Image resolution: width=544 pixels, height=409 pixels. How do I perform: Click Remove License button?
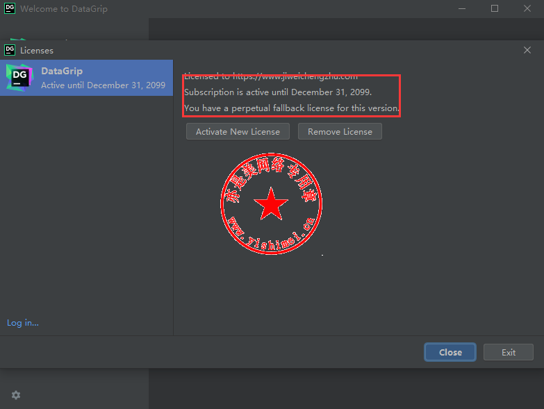(x=340, y=132)
